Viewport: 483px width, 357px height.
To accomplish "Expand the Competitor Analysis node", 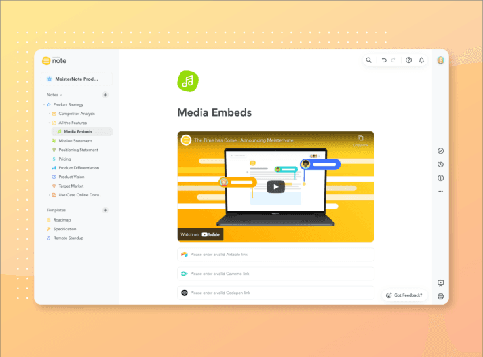I will (50, 114).
